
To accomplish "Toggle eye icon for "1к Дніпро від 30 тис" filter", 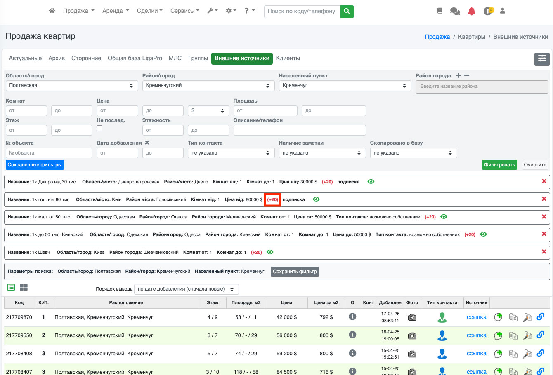I will tap(371, 182).
